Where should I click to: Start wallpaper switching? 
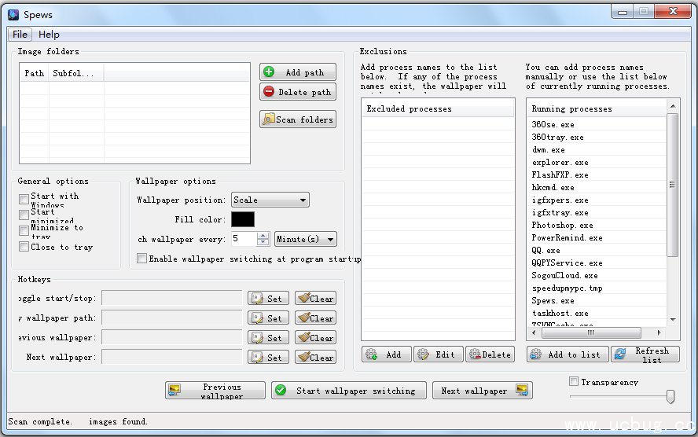point(348,391)
